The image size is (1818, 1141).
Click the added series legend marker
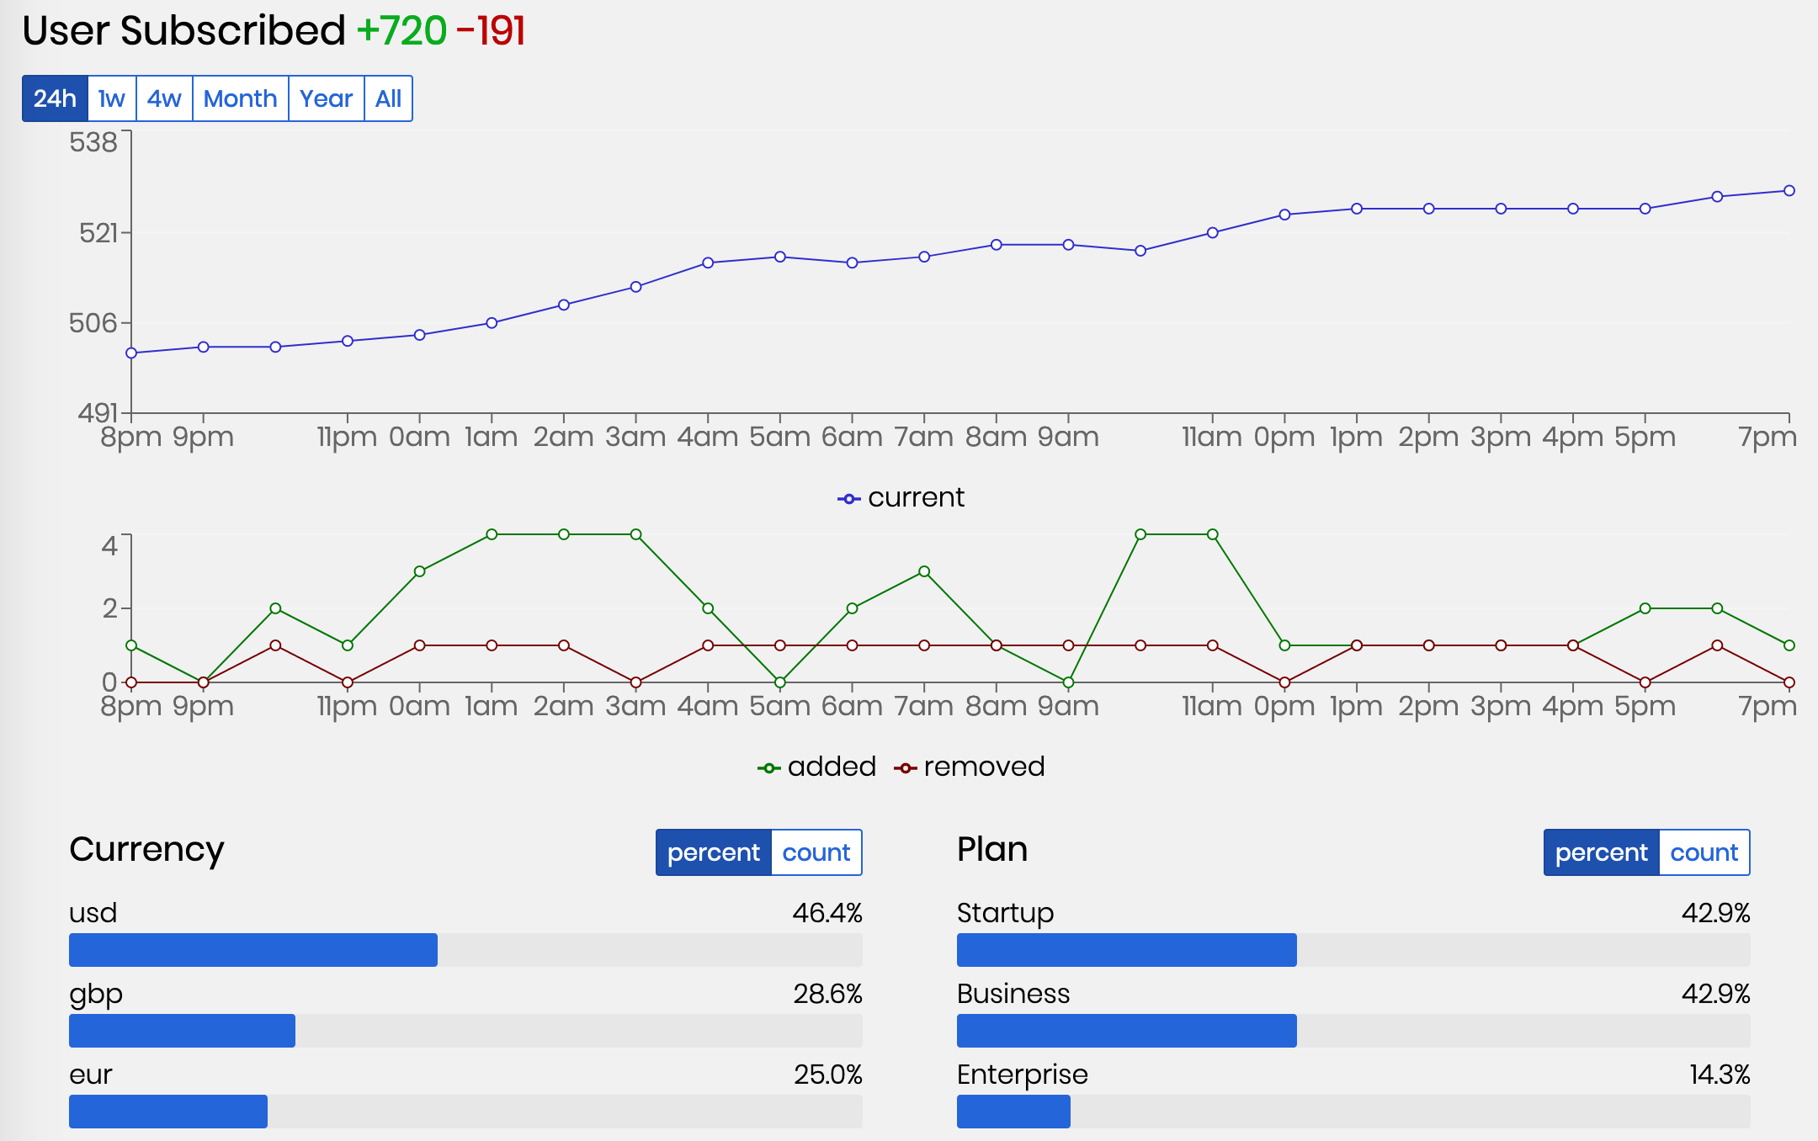[x=768, y=768]
